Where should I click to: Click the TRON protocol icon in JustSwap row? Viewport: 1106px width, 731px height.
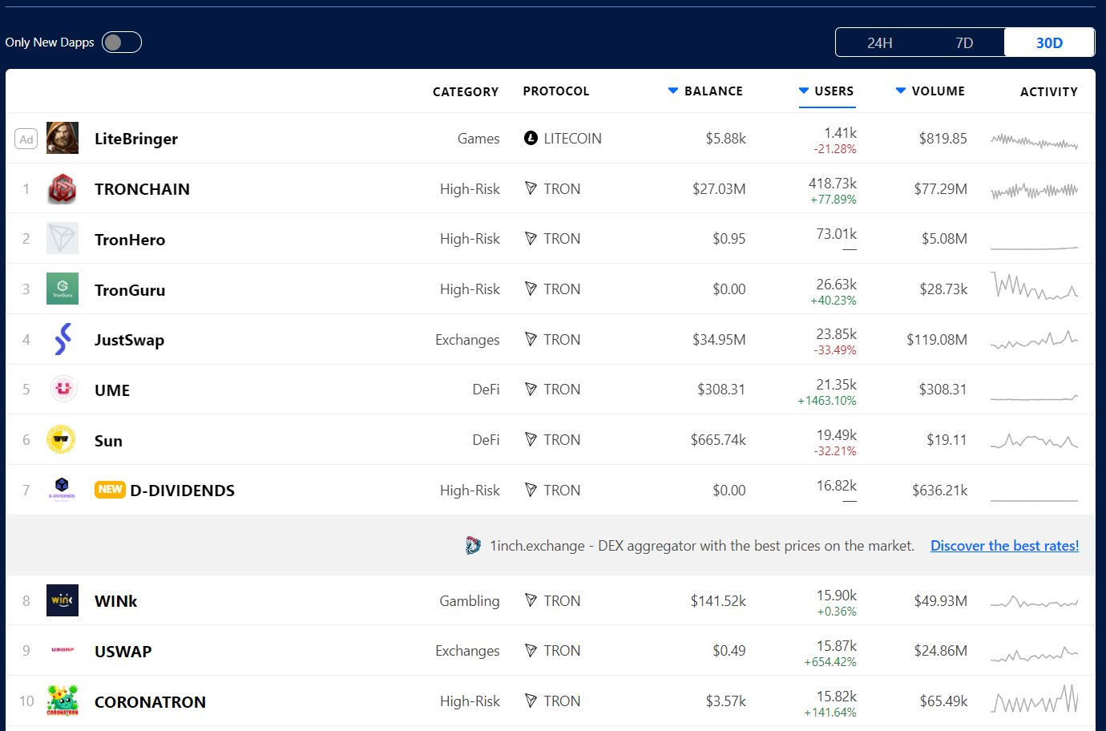click(x=531, y=340)
